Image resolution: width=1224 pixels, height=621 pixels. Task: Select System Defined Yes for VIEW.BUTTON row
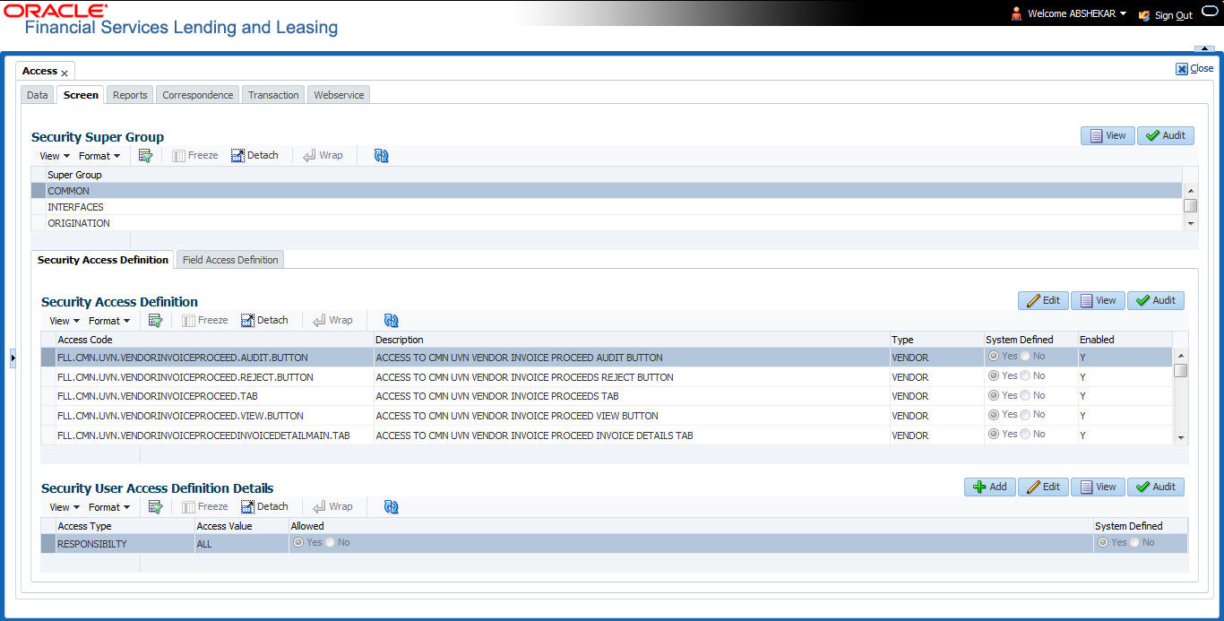[x=994, y=415]
